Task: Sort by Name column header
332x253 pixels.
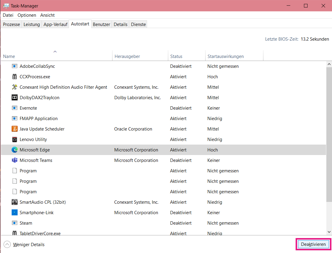Action: (x=9, y=56)
